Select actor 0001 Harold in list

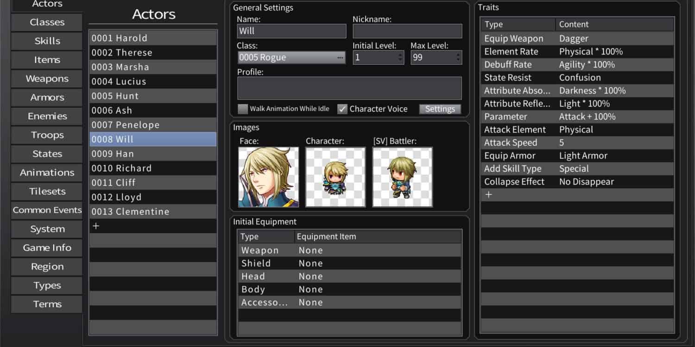pyautogui.click(x=152, y=38)
